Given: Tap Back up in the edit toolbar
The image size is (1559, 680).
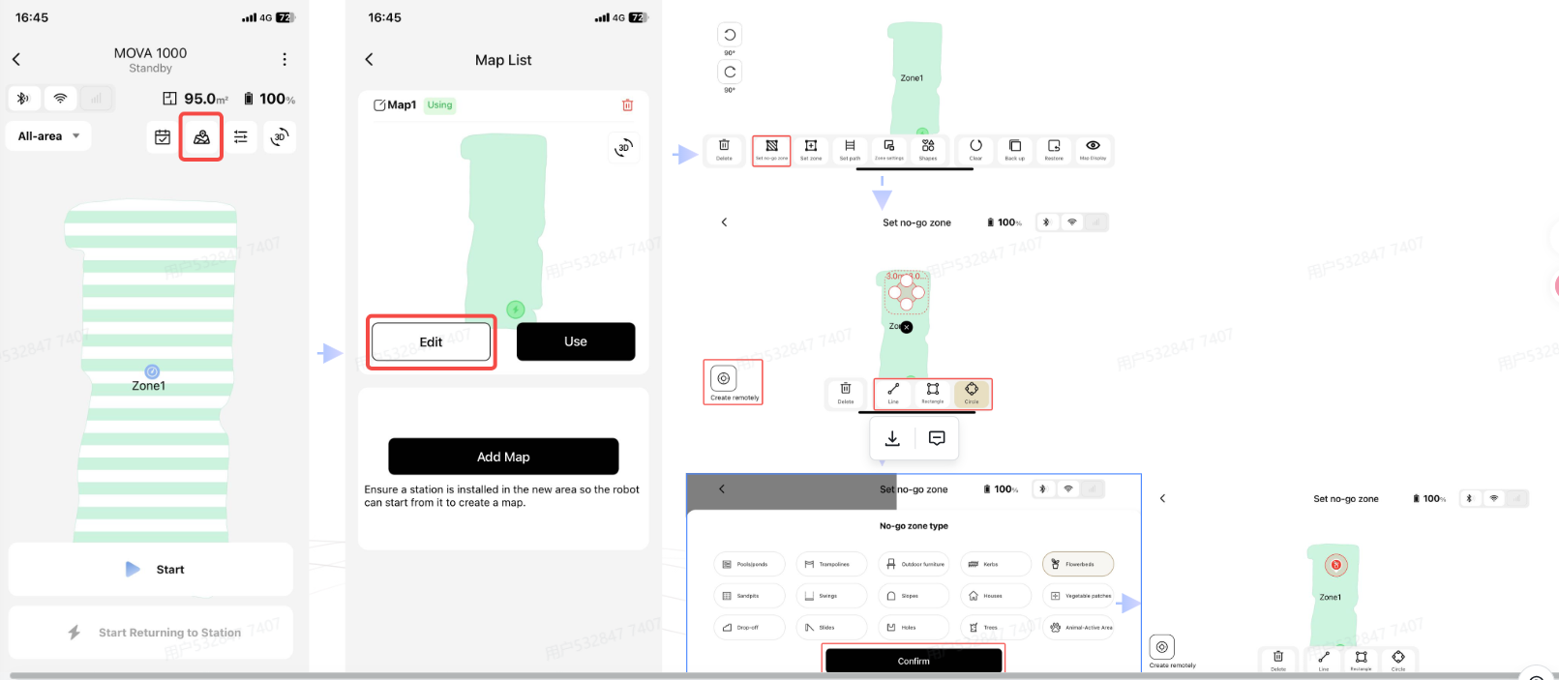Looking at the screenshot, I should [1014, 150].
